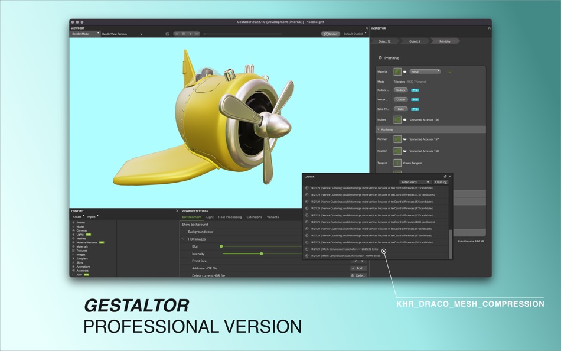The height and width of the screenshot is (351, 561).
Task: Click info icon of 'size before' log entry
Action: [306, 249]
